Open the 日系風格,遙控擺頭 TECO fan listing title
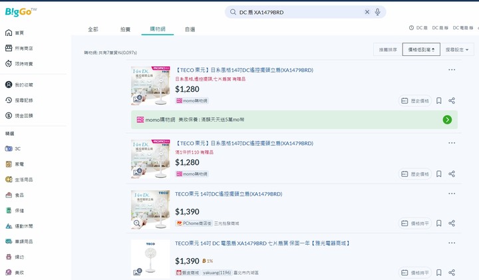This screenshot has width=479, height=280. (244, 70)
